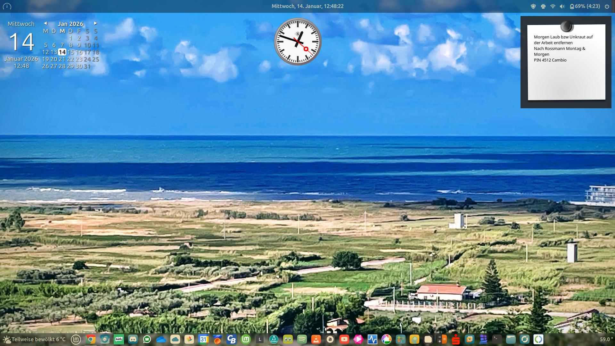
Task: Click the sticky note text to edit it
Action: pyautogui.click(x=563, y=48)
